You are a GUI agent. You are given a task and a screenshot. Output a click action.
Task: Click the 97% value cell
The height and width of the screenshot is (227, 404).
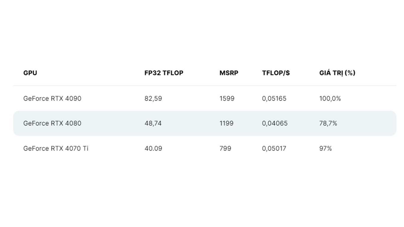point(326,148)
